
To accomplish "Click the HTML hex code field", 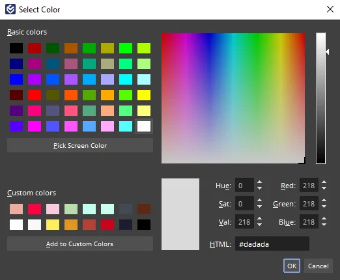I will [x=272, y=244].
